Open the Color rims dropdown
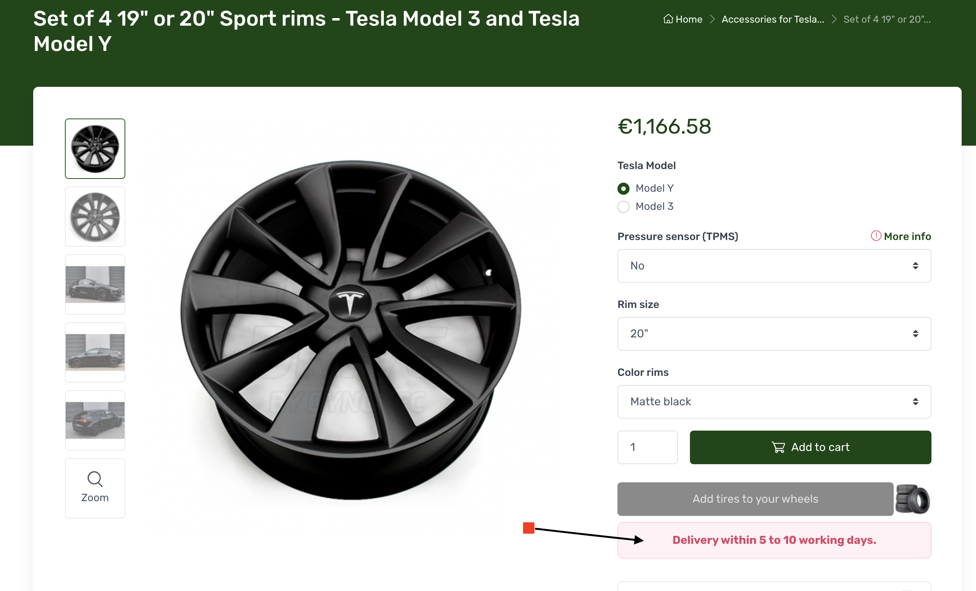This screenshot has width=976, height=591. pos(774,402)
